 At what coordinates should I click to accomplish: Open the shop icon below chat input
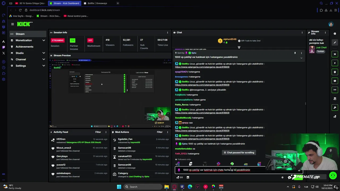[x=188, y=177]
